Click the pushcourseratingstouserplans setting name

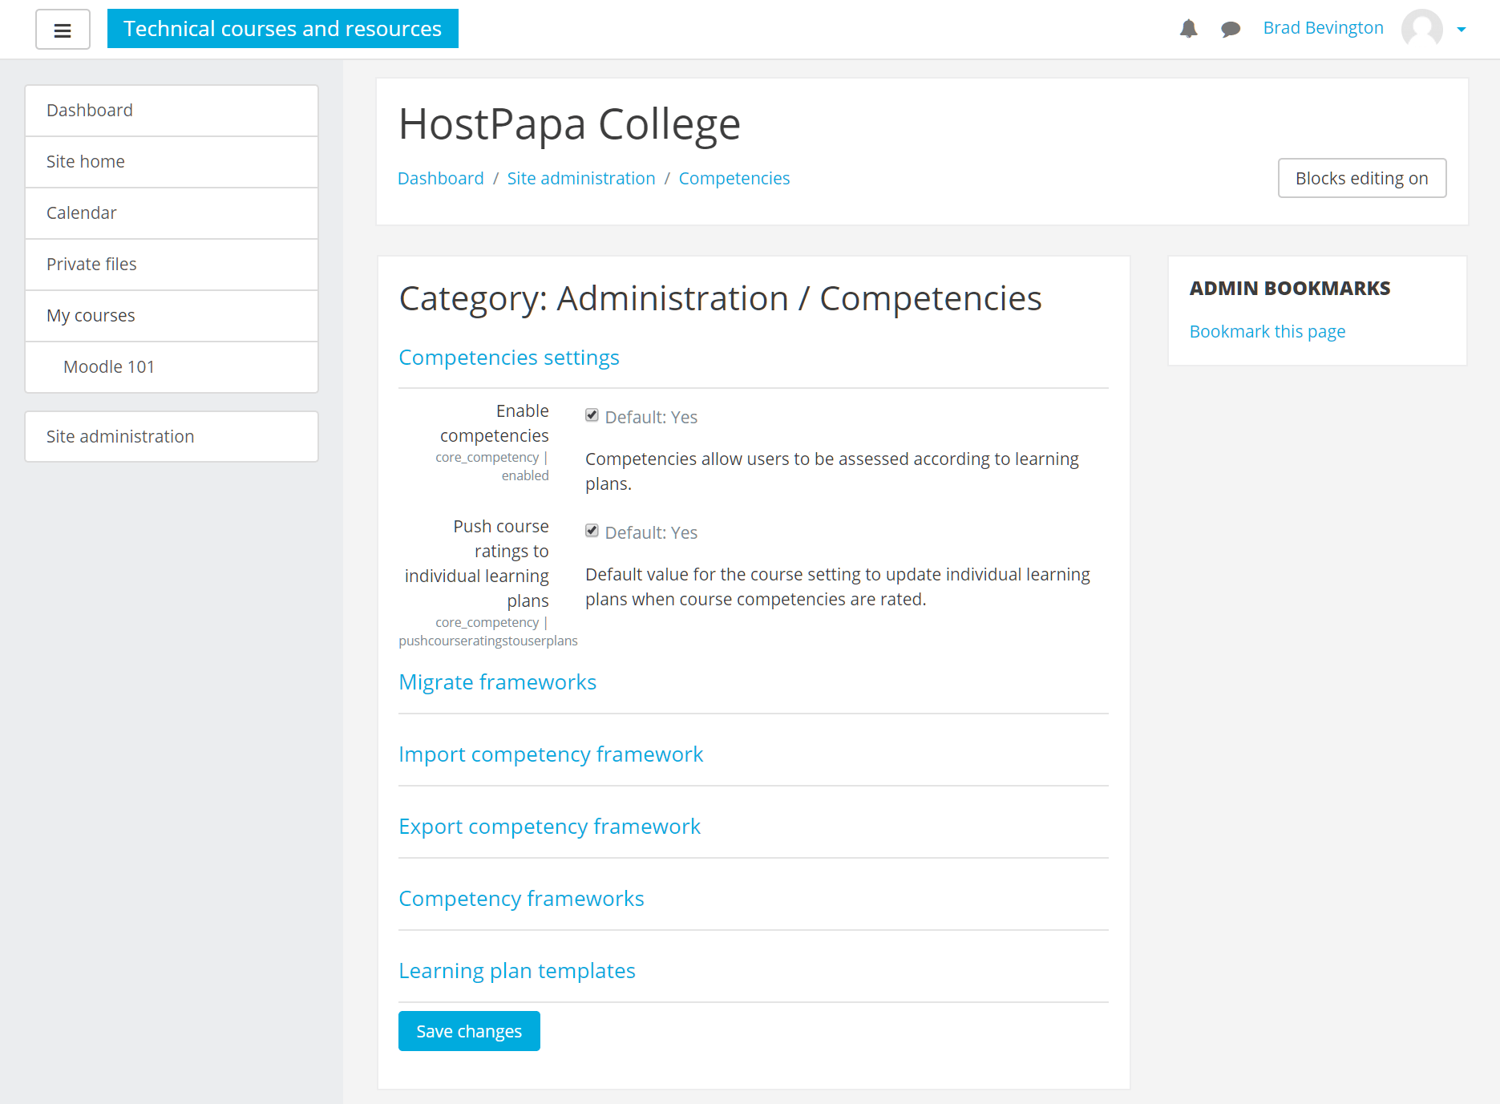488,641
